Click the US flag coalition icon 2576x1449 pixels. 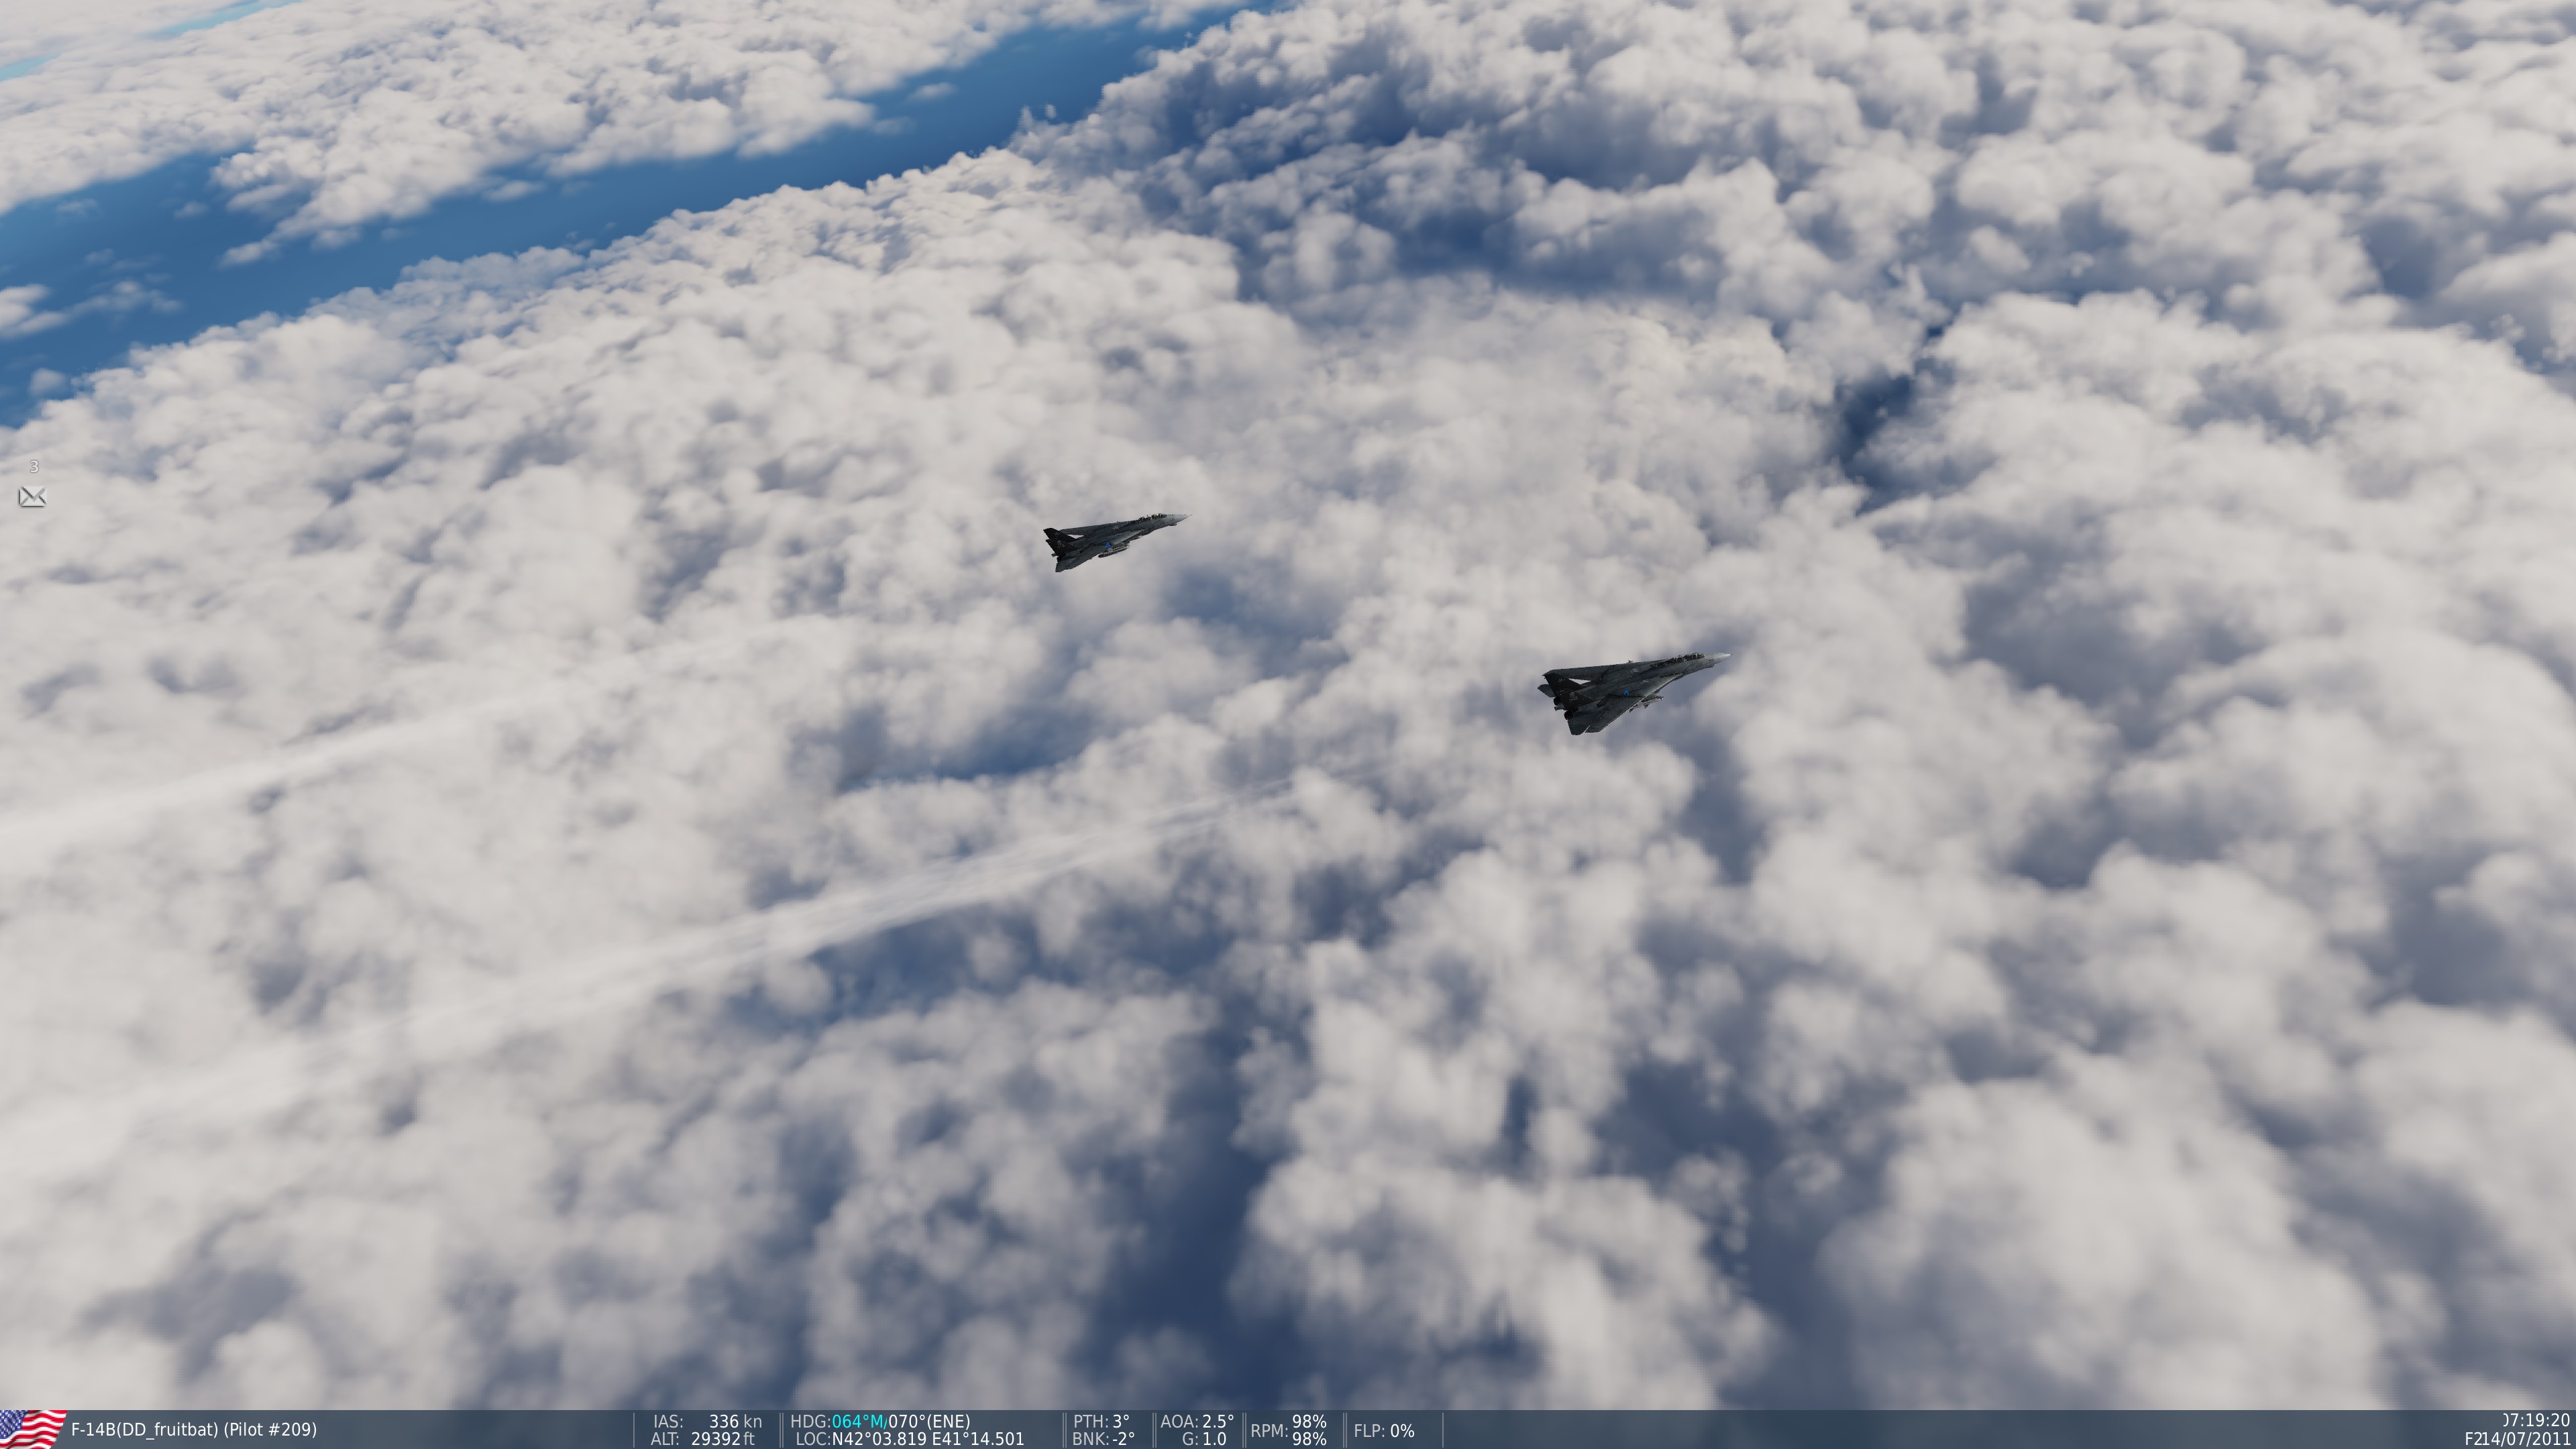(32, 1429)
